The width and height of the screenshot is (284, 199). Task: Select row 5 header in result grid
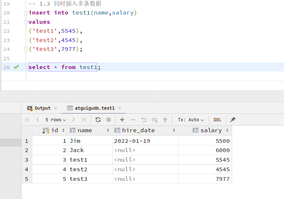[x=27, y=179]
